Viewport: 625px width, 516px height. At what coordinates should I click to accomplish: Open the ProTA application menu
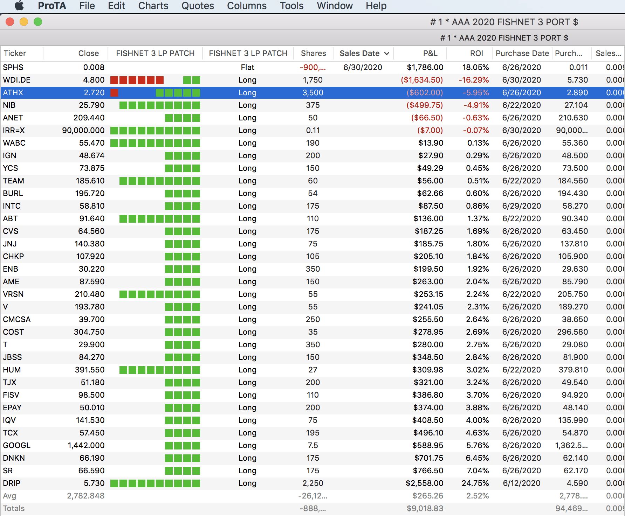tap(52, 6)
